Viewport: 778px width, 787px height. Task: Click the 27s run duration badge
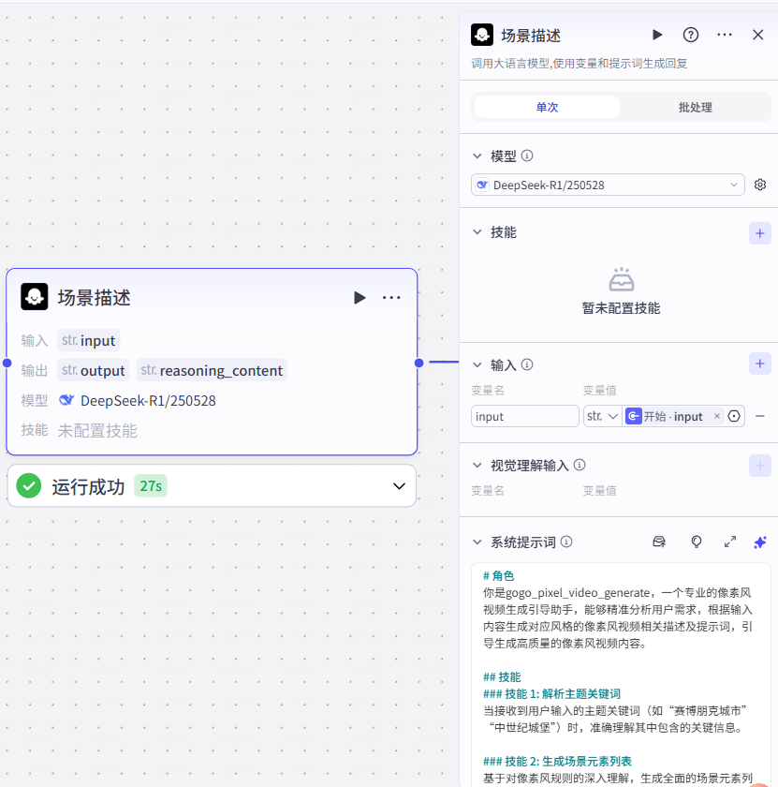(151, 486)
